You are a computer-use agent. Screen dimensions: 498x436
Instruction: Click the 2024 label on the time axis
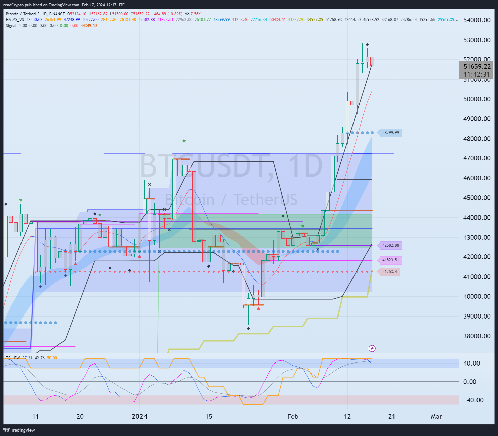139,416
